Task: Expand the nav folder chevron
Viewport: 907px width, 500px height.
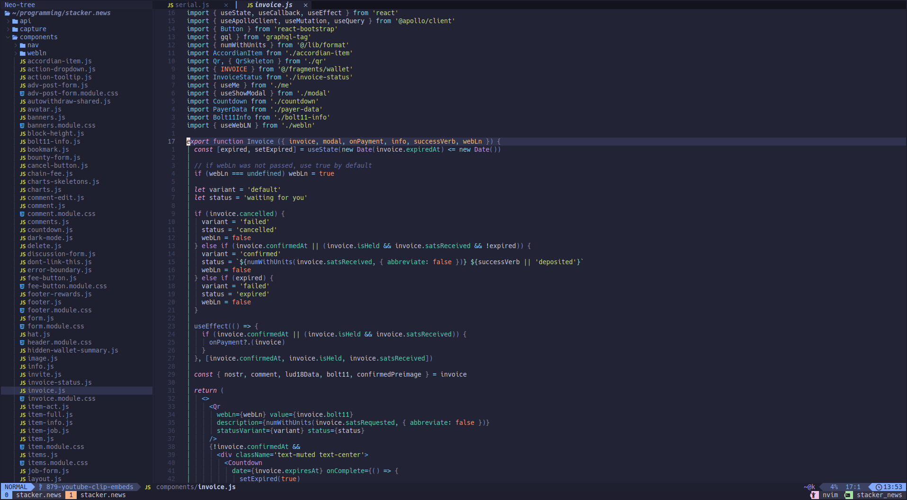Action: coord(16,45)
